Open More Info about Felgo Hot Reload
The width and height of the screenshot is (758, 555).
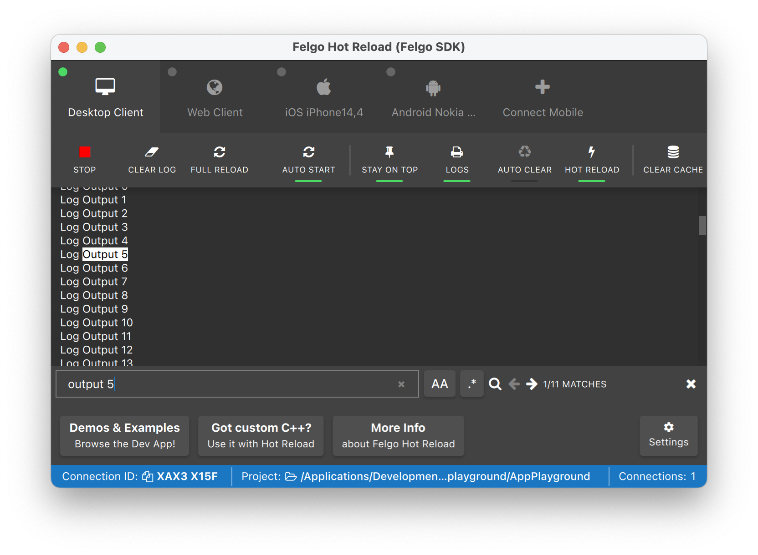click(398, 435)
